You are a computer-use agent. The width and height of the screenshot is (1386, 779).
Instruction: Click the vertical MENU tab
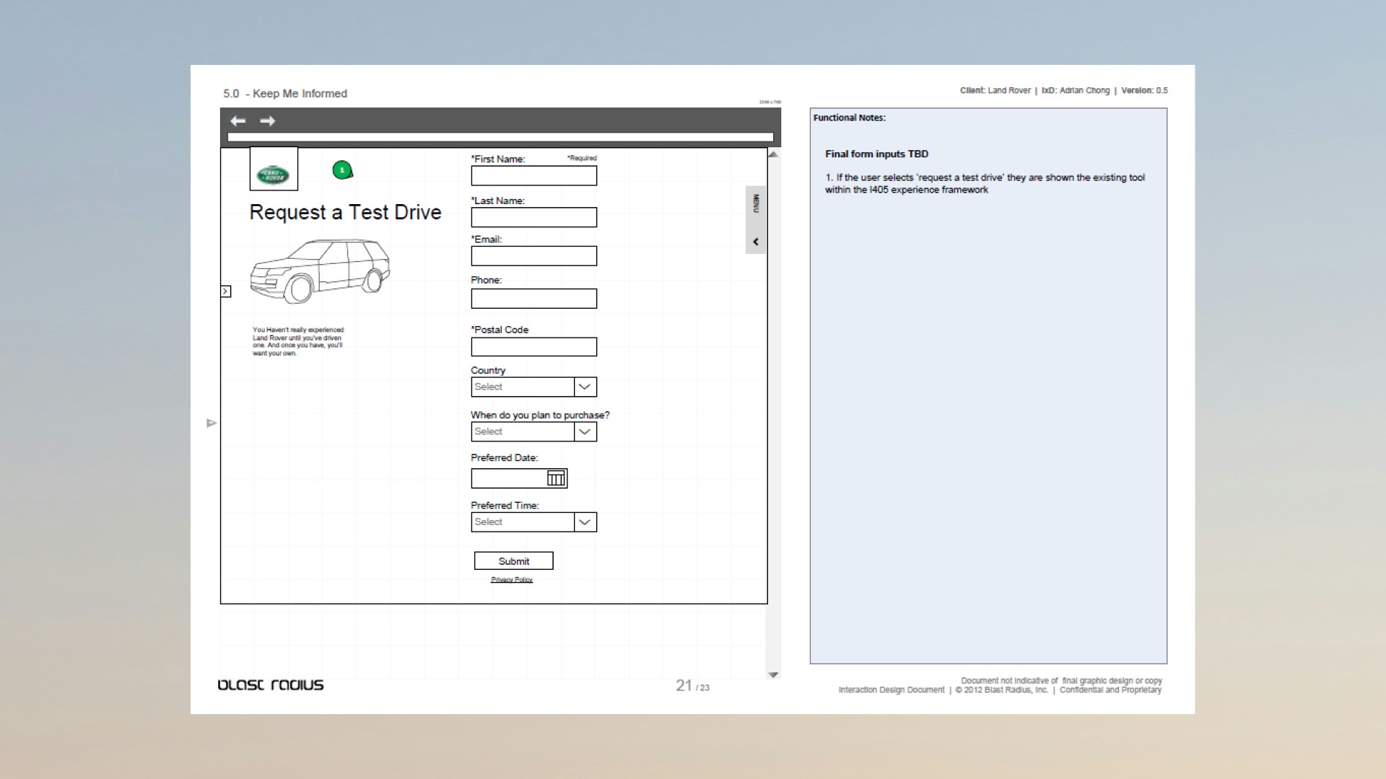(756, 204)
